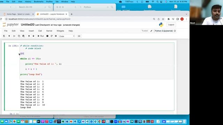View site information icon in address bar
The width and height of the screenshot is (223, 125).
click(6, 19)
